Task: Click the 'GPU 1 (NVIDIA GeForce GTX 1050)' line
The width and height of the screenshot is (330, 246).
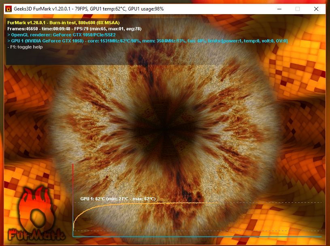Action: point(147,41)
